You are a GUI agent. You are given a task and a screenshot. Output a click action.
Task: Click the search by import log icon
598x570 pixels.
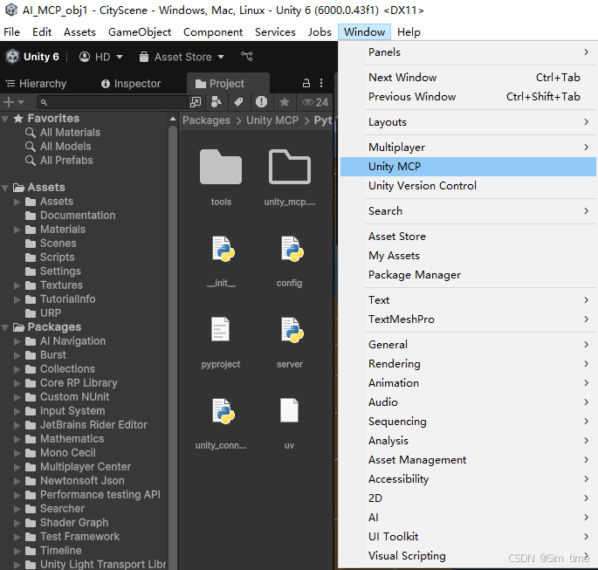click(x=261, y=102)
